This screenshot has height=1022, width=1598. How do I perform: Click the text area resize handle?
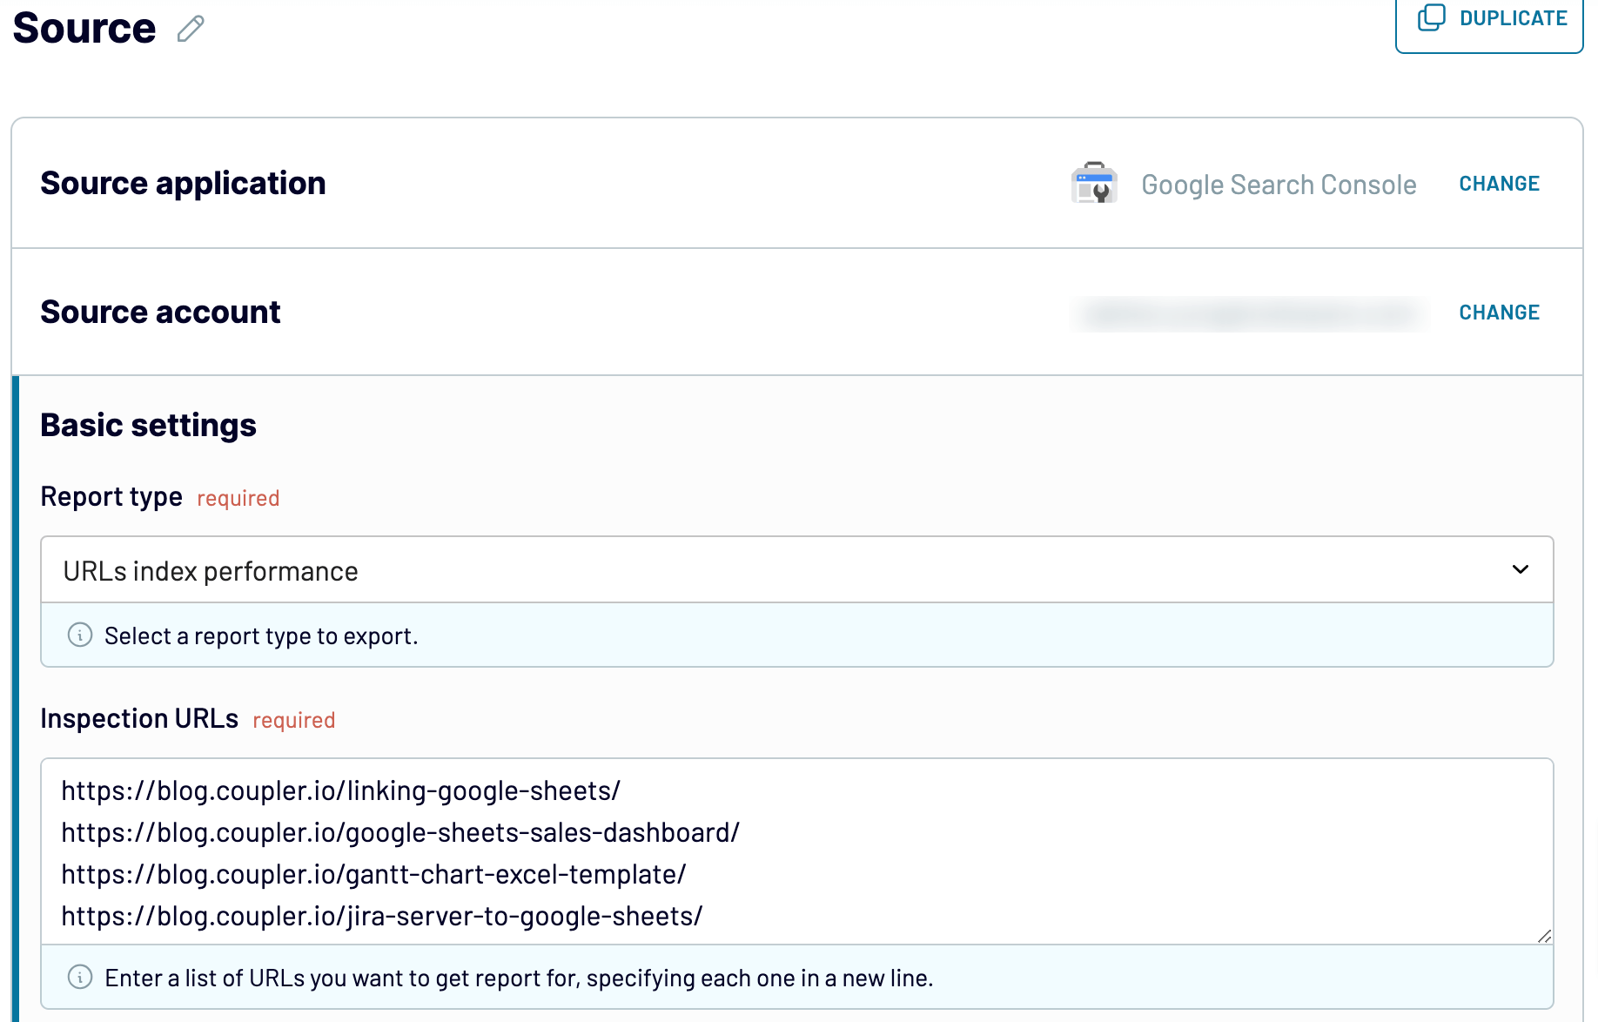[1544, 936]
